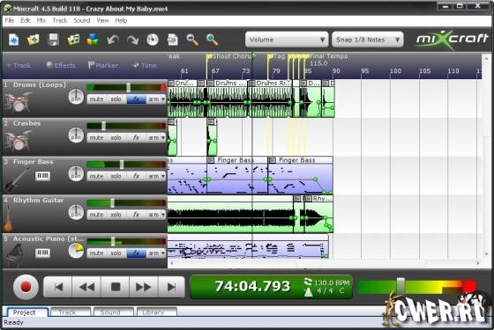Image resolution: width=494 pixels, height=330 pixels.
Task: Solo the Finger Bass track
Action: tap(116, 176)
